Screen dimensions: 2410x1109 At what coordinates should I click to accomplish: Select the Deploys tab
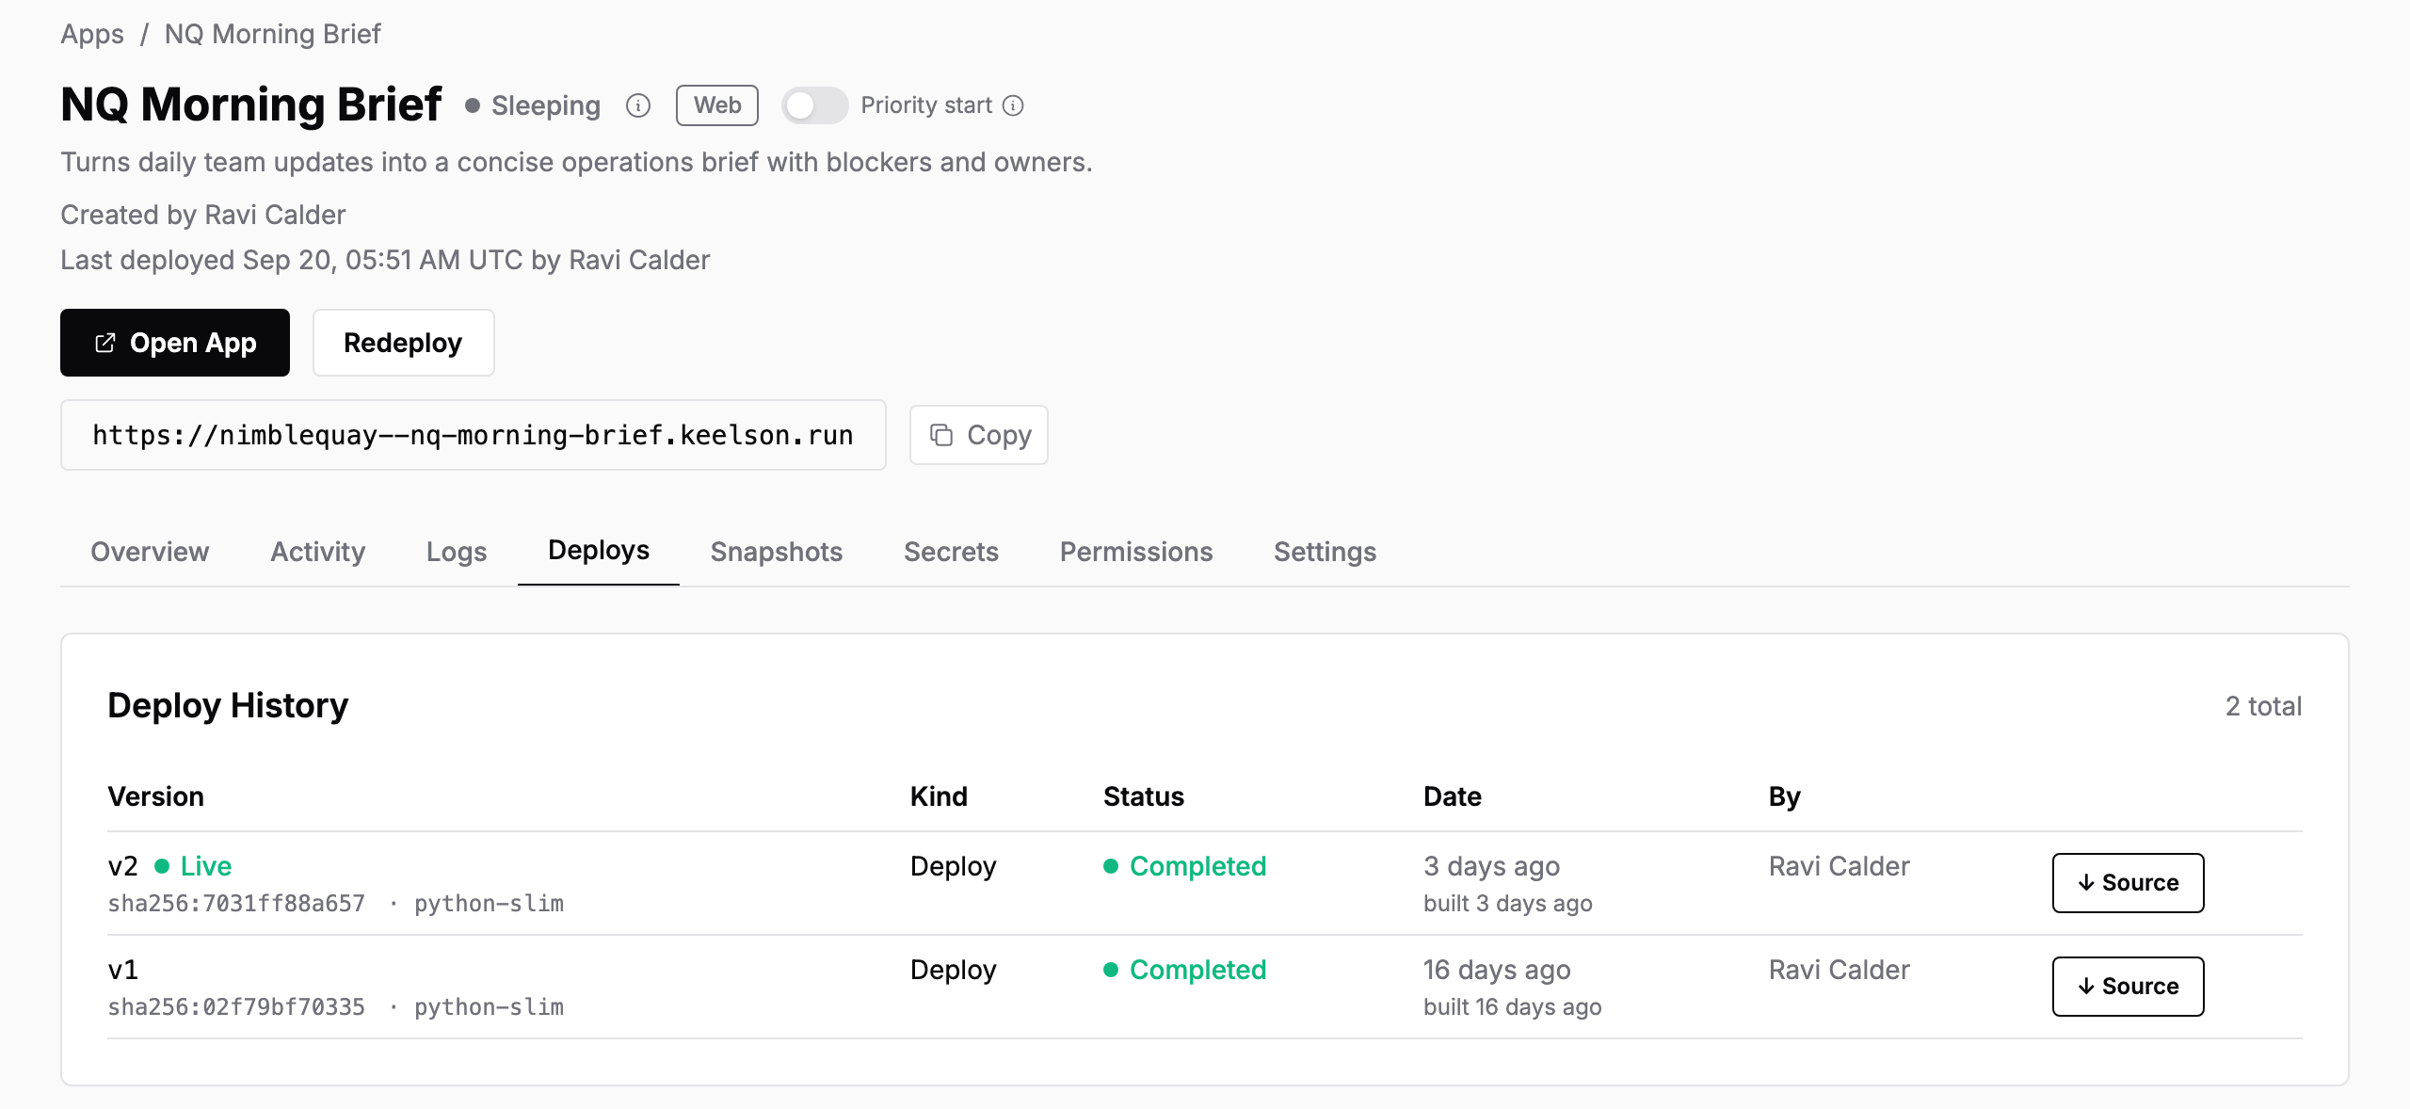(599, 551)
